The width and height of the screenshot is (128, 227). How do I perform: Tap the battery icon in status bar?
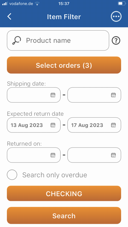[121, 4]
